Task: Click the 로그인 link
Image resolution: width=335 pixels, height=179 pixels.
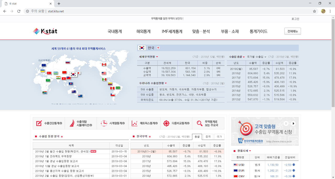Action: (x=295, y=19)
